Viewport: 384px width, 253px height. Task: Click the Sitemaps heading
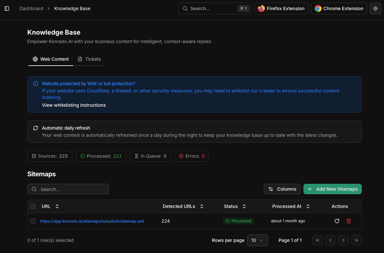(41, 174)
